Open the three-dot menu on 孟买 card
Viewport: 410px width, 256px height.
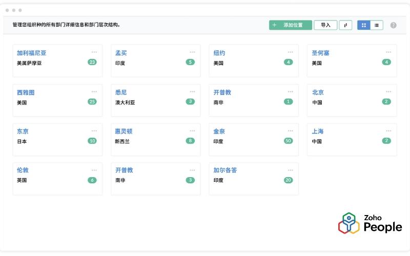(x=192, y=52)
